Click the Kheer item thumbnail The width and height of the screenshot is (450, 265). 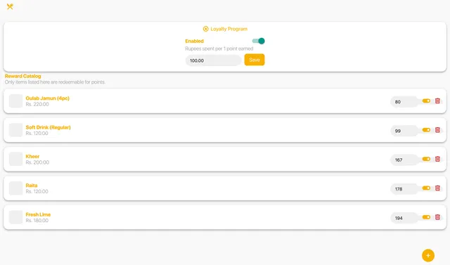pos(15,159)
